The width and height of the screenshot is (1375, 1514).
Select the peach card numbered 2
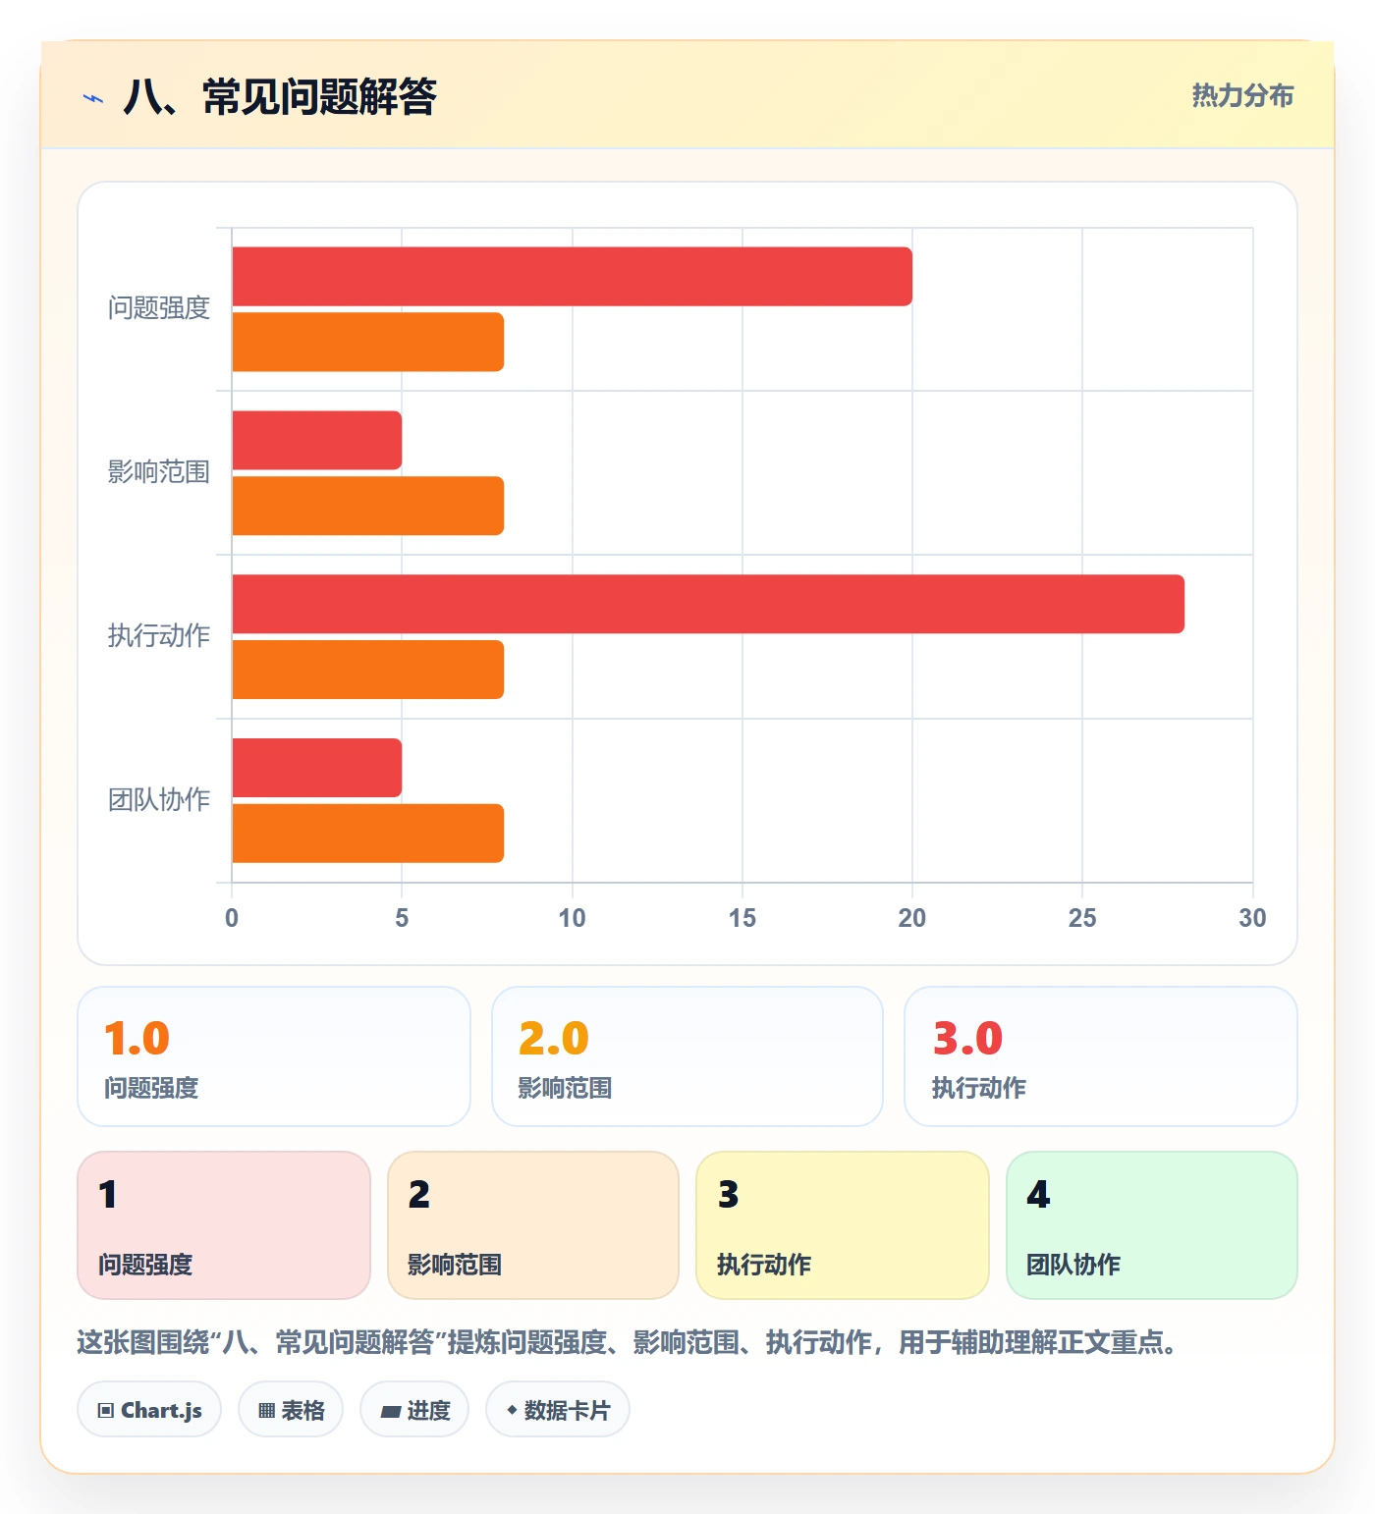(533, 1225)
